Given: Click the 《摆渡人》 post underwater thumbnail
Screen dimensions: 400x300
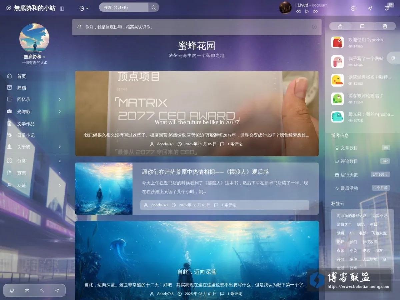Looking at the screenshot, I should 104,189.
